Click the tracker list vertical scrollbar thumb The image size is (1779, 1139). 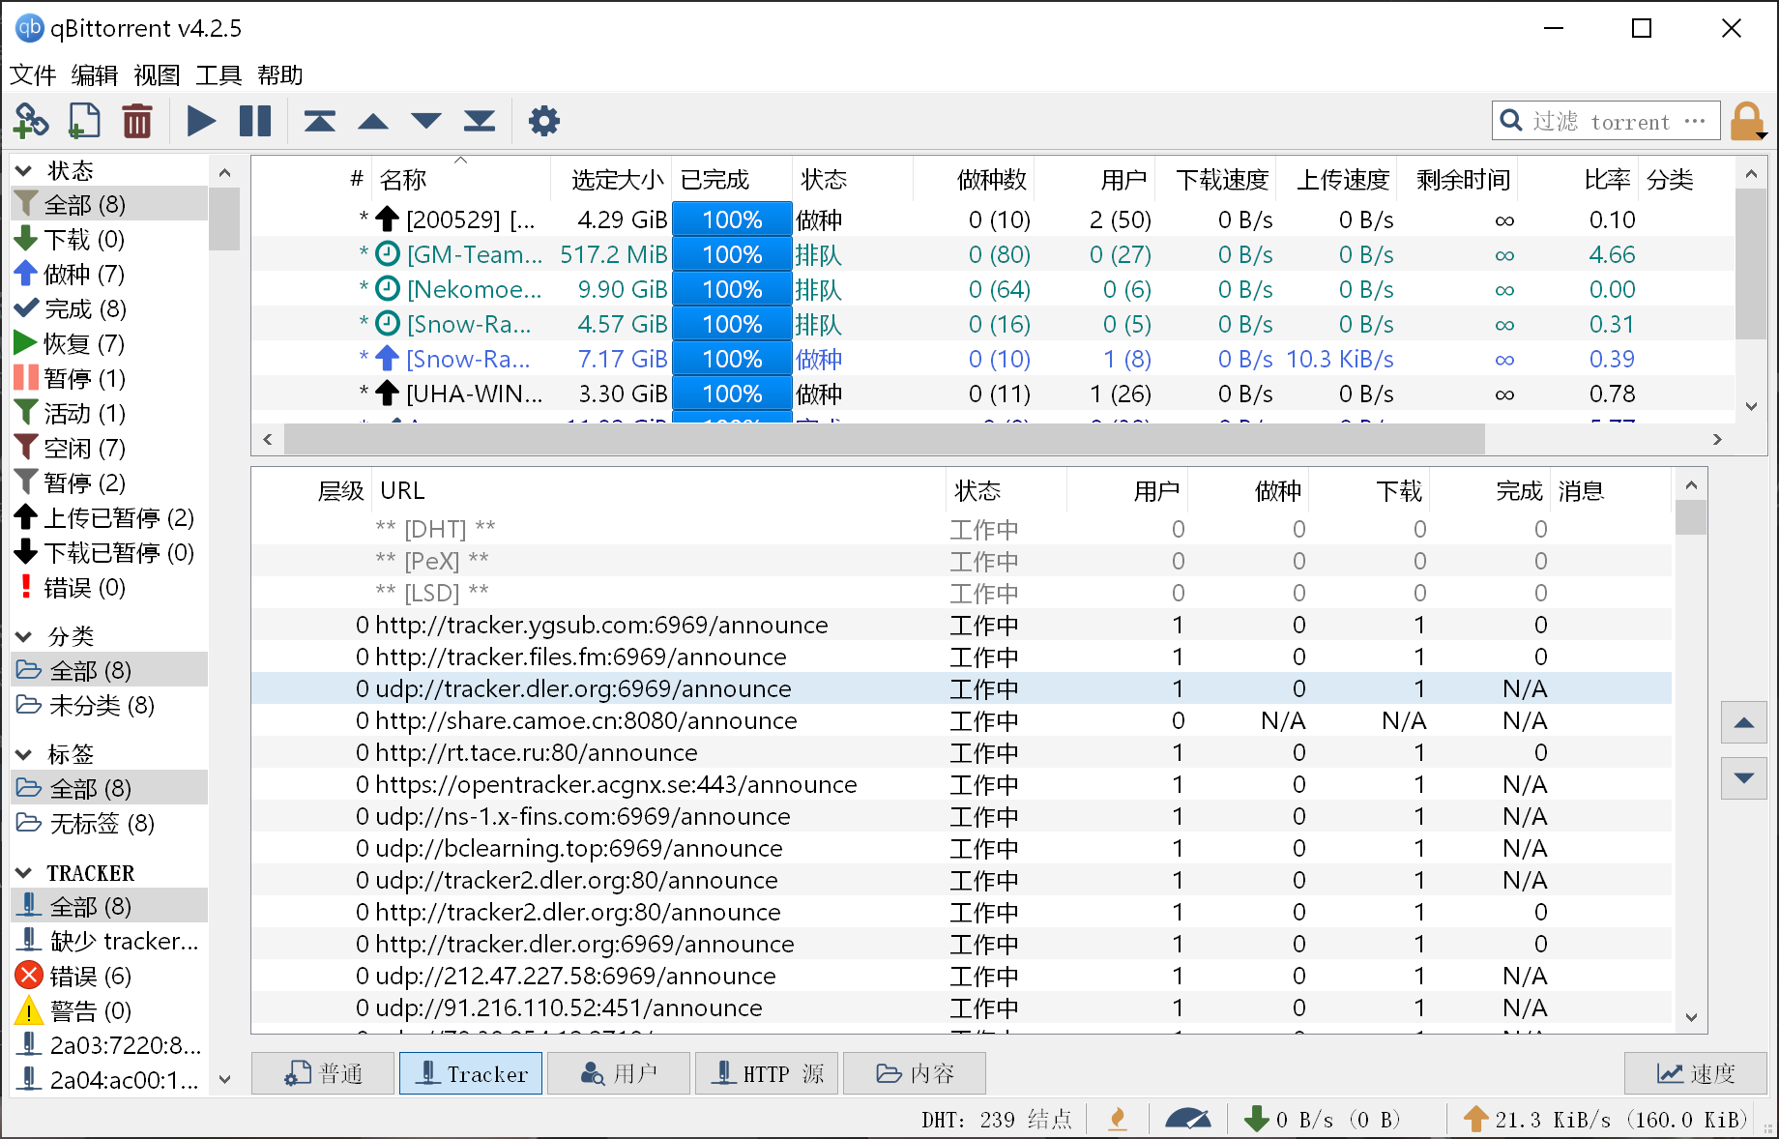pyautogui.click(x=1691, y=517)
